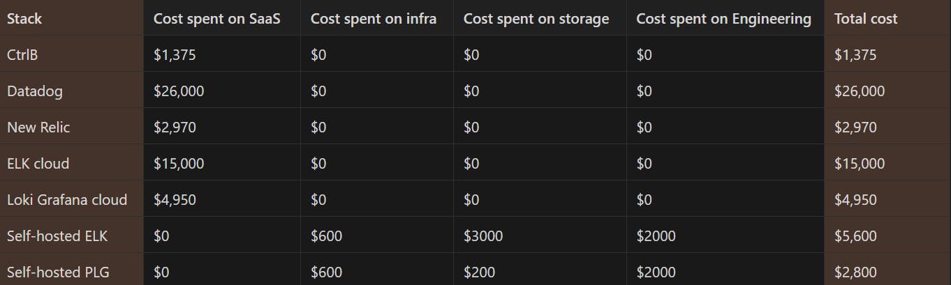Click the Cost spent on storage header
The width and height of the screenshot is (951, 285).
pos(536,19)
